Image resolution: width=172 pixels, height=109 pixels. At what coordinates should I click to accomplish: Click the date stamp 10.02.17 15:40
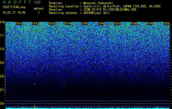14,13
